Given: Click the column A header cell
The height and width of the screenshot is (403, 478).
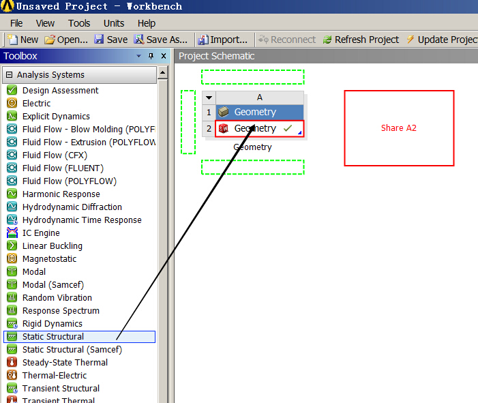Looking at the screenshot, I should pos(260,98).
